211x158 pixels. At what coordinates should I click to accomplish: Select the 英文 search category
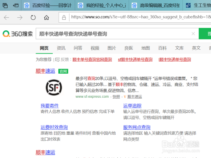click(196, 48)
